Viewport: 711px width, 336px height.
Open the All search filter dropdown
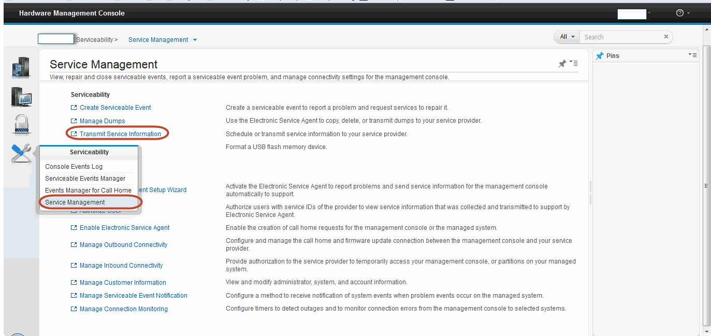[567, 37]
